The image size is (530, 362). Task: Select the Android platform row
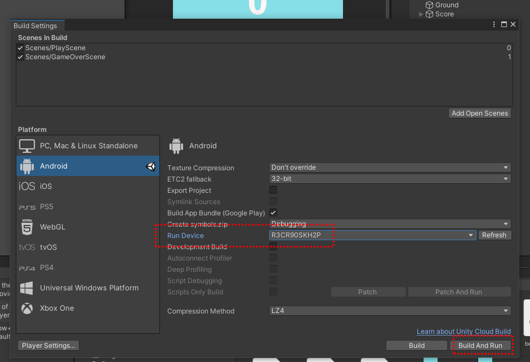click(88, 166)
